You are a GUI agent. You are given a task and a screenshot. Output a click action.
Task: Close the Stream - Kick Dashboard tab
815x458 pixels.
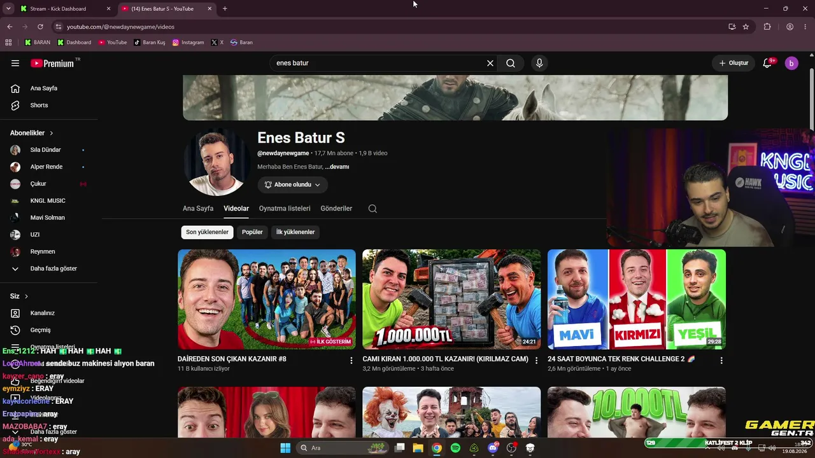[x=109, y=9]
